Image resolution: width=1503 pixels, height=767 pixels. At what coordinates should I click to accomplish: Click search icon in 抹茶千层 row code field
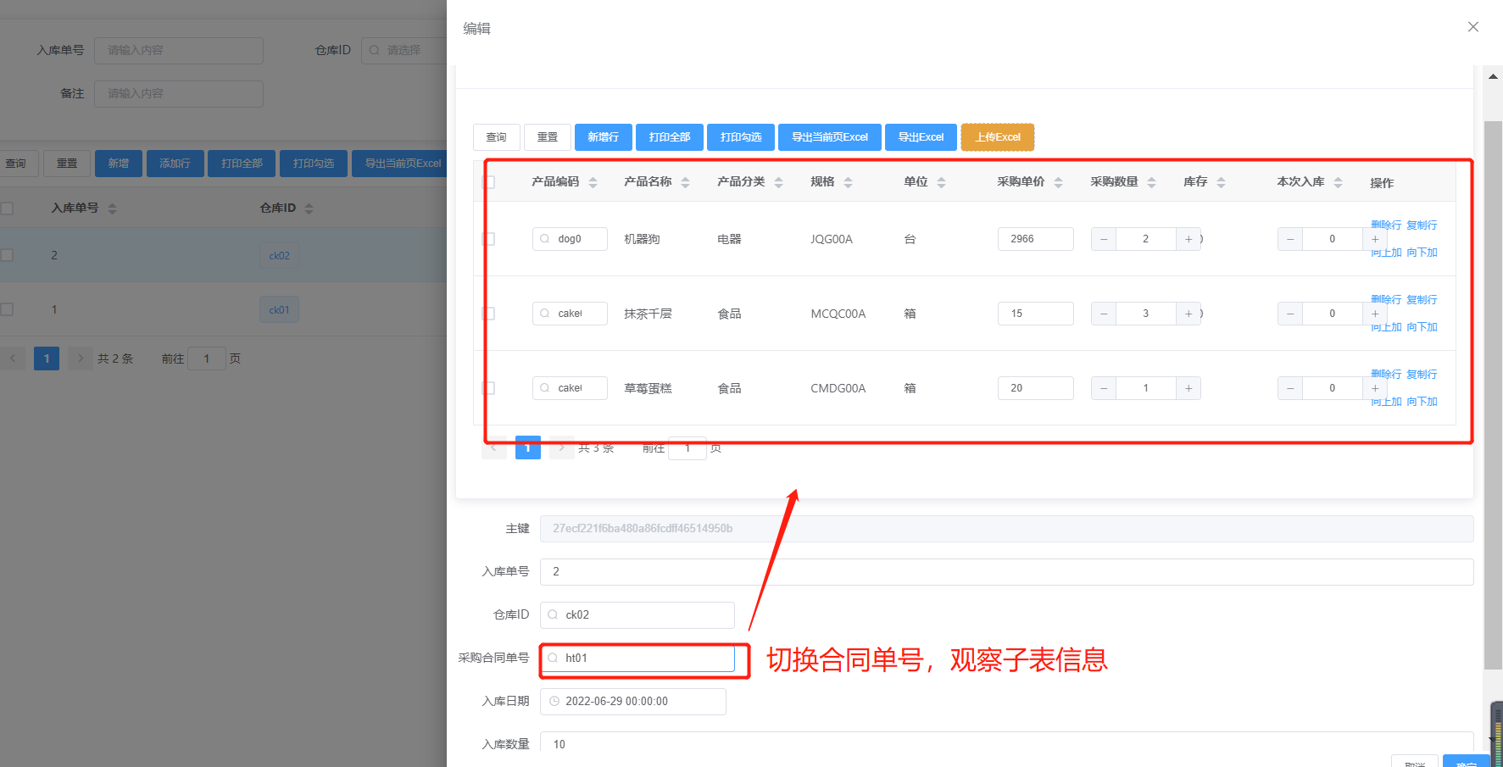(545, 314)
